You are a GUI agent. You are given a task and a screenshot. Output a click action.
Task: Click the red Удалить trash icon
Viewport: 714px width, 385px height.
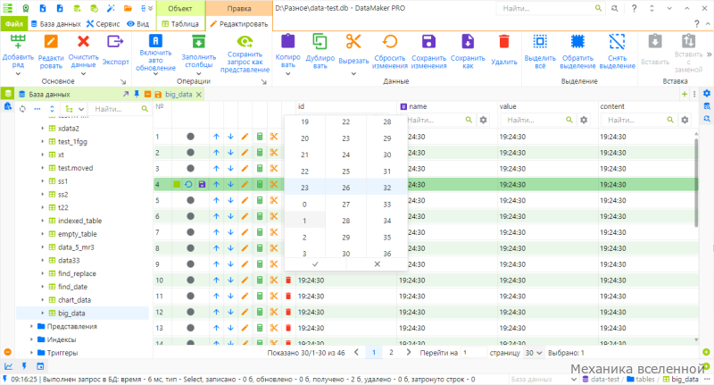coord(504,41)
